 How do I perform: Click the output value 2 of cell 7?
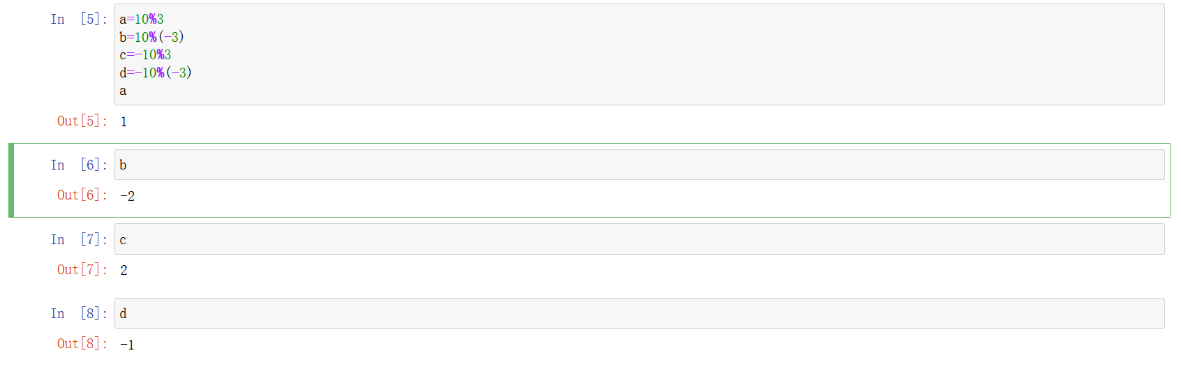124,271
